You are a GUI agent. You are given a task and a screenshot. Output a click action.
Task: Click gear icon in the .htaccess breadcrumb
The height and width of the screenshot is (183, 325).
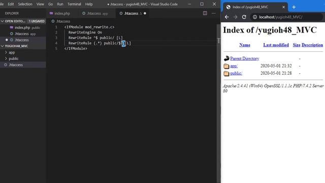(53, 21)
